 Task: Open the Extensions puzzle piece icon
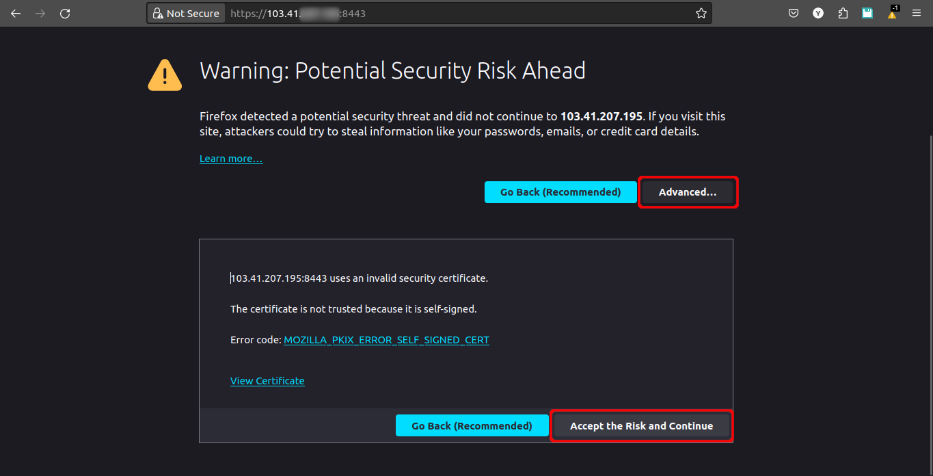pos(843,13)
